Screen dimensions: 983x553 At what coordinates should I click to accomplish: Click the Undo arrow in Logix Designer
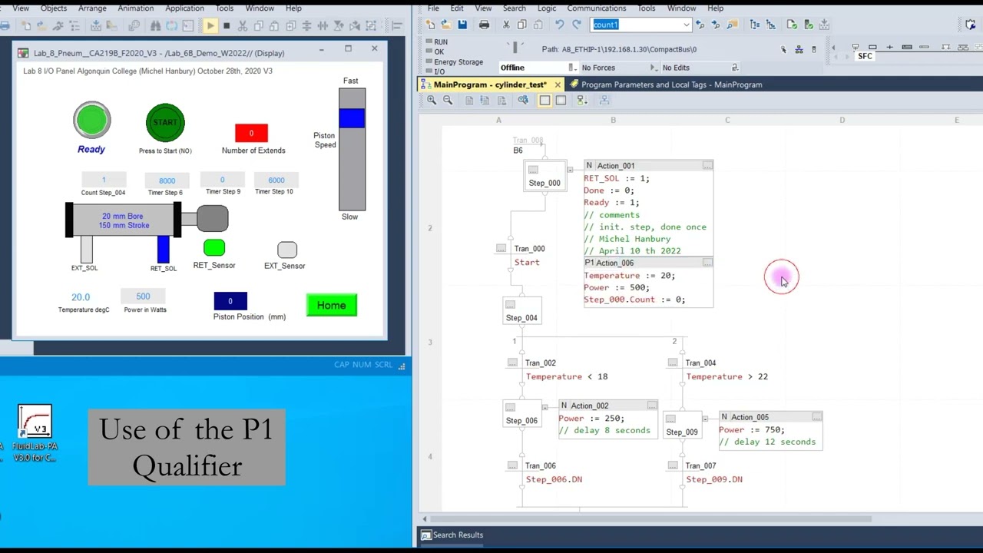point(559,25)
